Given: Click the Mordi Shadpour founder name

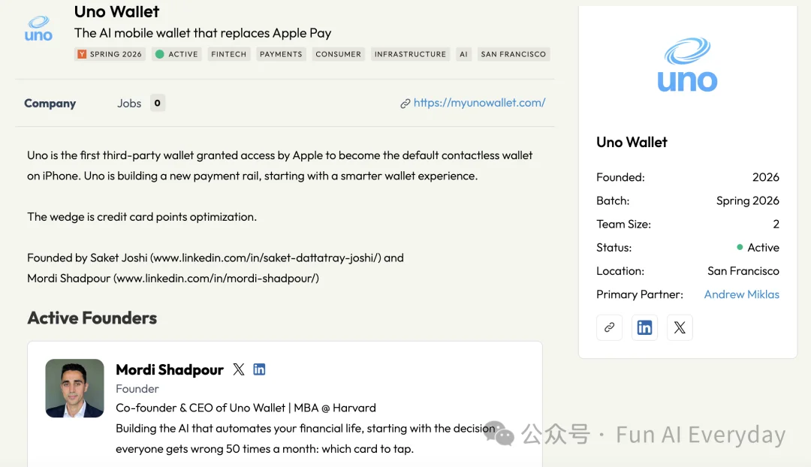Looking at the screenshot, I should [170, 370].
